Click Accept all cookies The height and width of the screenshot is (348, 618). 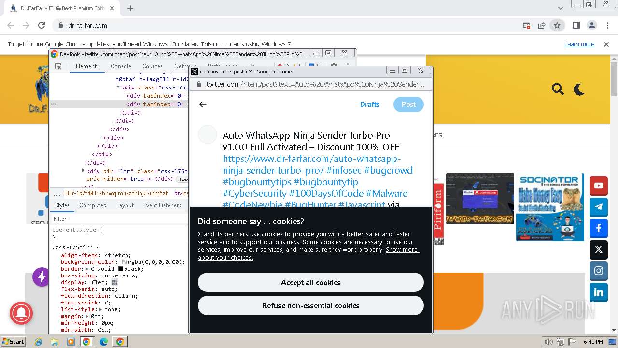pos(311,282)
